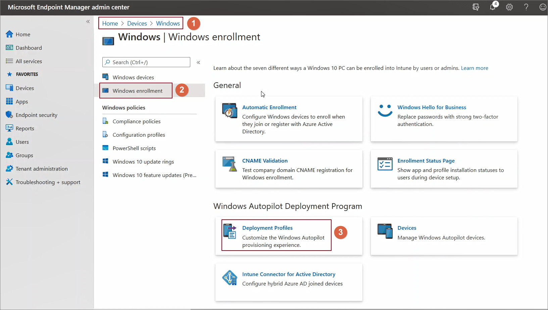The width and height of the screenshot is (548, 310).
Task: Open the Deployment Profiles link
Action: click(267, 228)
